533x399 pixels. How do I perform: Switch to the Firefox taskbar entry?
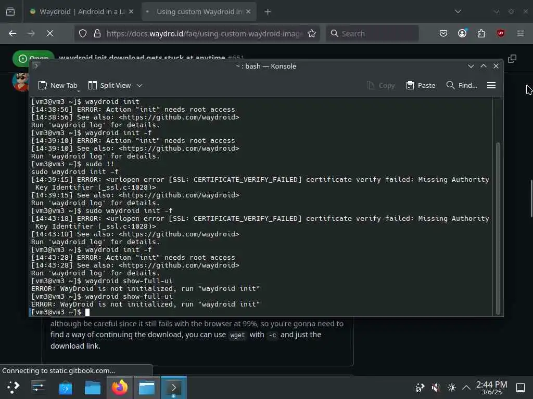click(x=120, y=388)
